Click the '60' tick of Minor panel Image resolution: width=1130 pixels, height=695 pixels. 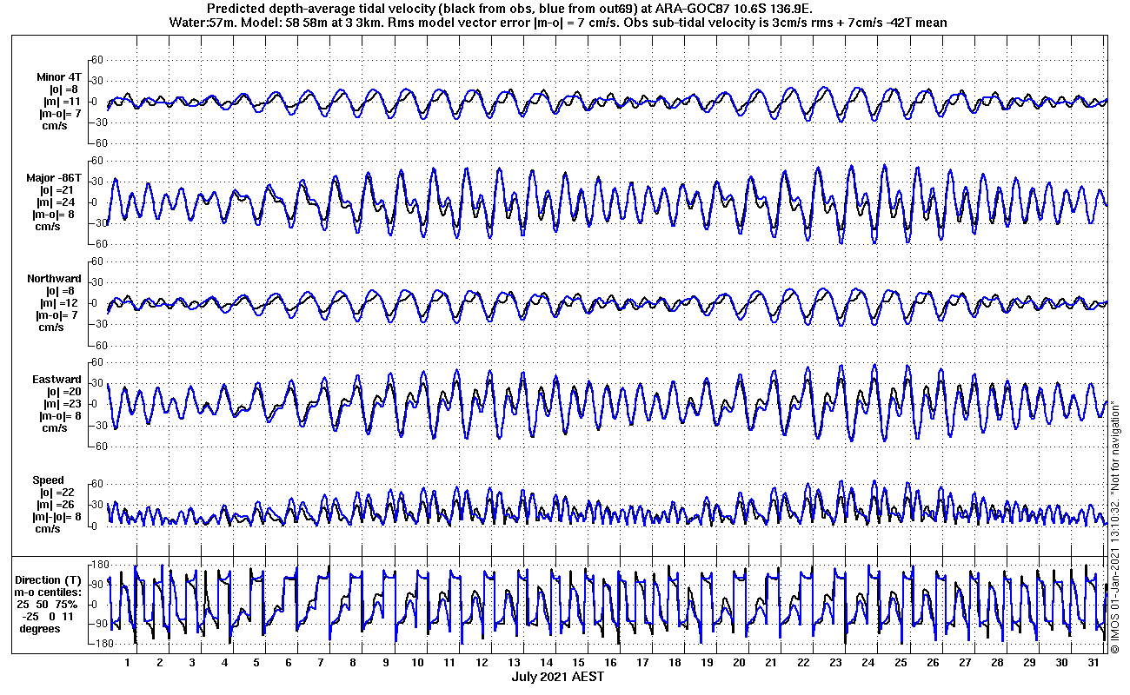98,59
